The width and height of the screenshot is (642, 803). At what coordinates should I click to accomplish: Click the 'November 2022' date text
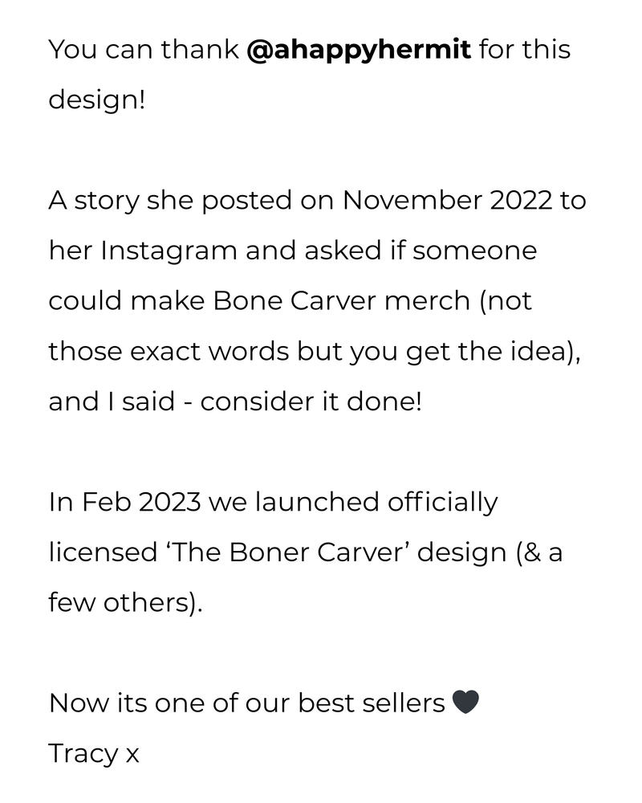(446, 200)
